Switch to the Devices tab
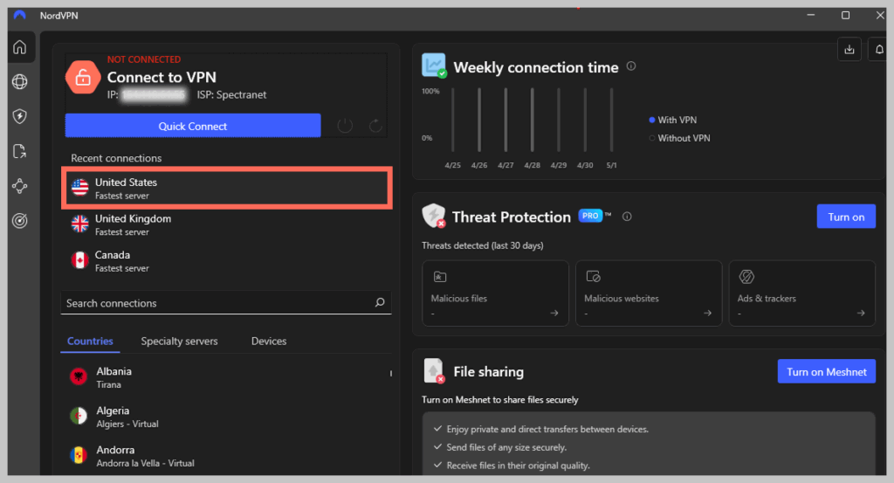The width and height of the screenshot is (894, 483). [x=269, y=341]
